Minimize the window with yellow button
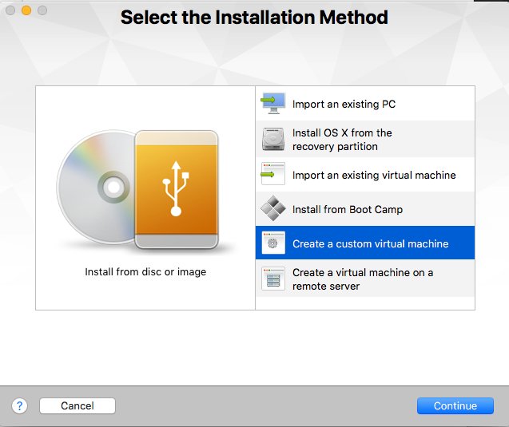 (26, 10)
